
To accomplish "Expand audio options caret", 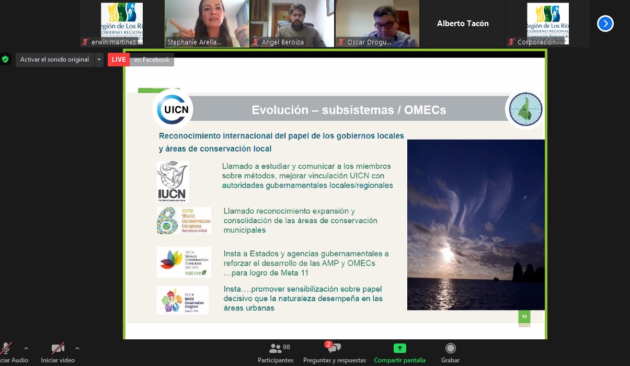I will click(26, 348).
